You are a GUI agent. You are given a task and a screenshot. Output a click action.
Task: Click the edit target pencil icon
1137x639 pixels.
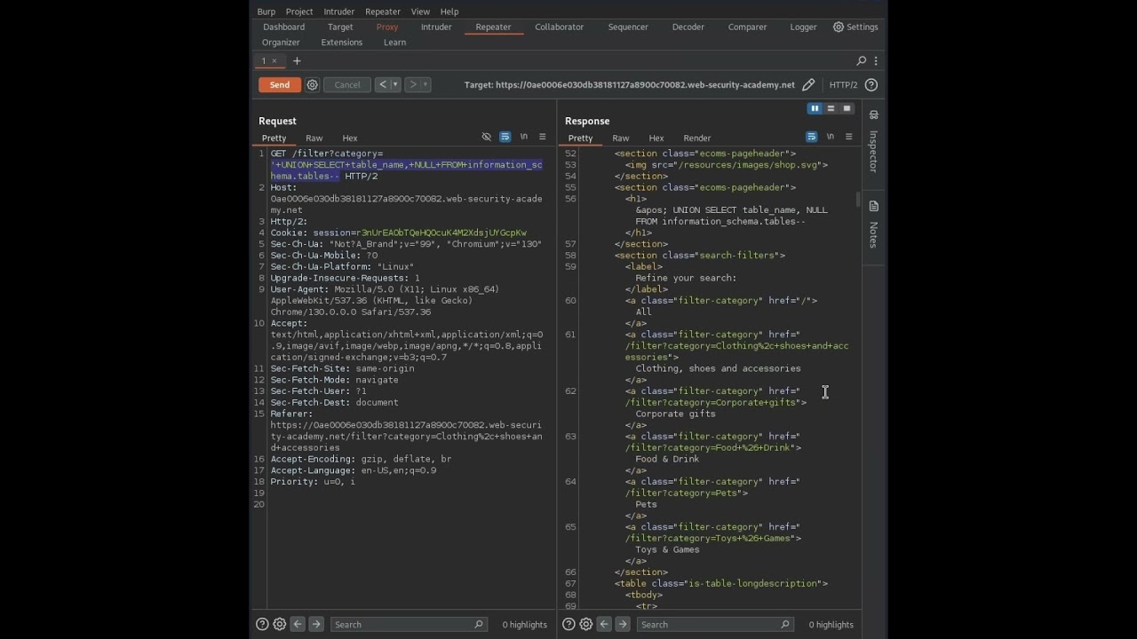click(807, 85)
